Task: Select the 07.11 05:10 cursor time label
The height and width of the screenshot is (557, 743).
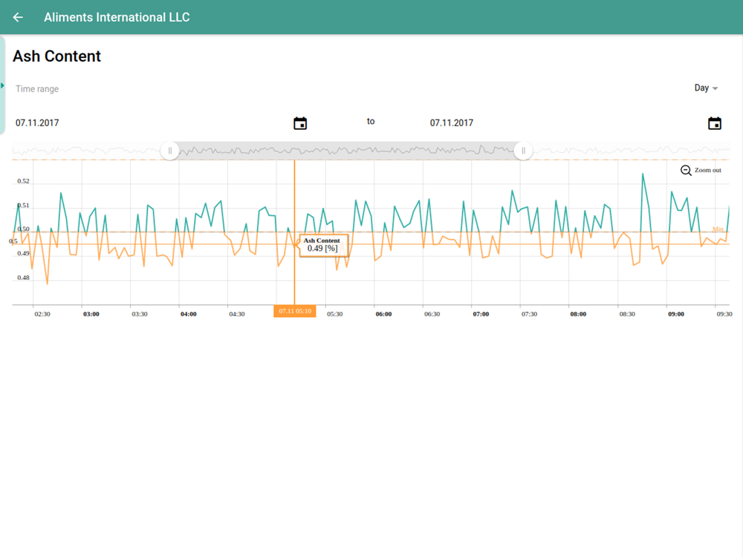Action: (295, 311)
